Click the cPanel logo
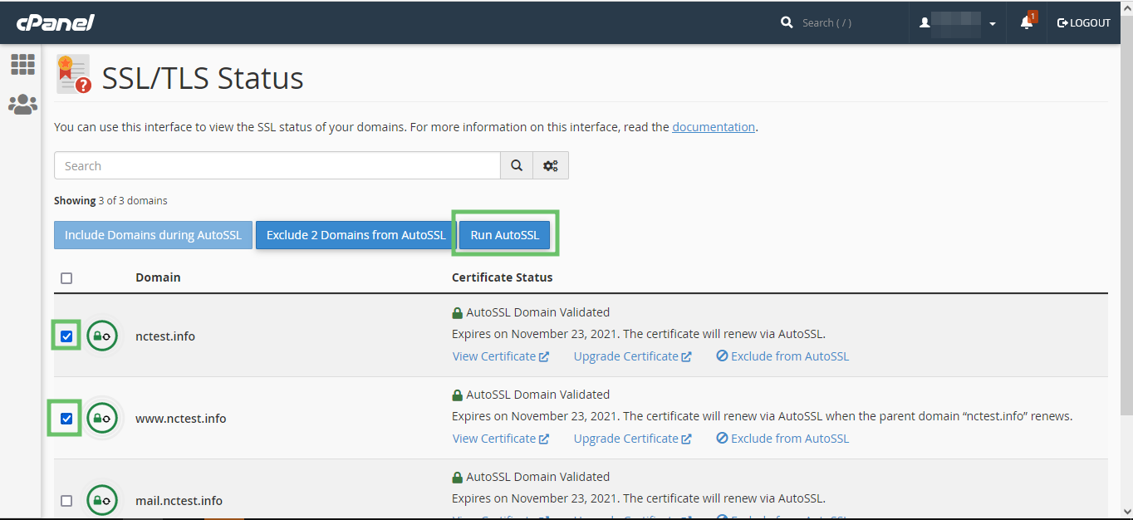Viewport: 1133px width, 520px height. tap(54, 22)
